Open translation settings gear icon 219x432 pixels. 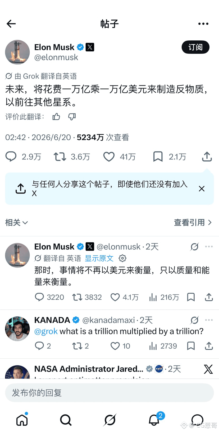[x=122, y=258]
